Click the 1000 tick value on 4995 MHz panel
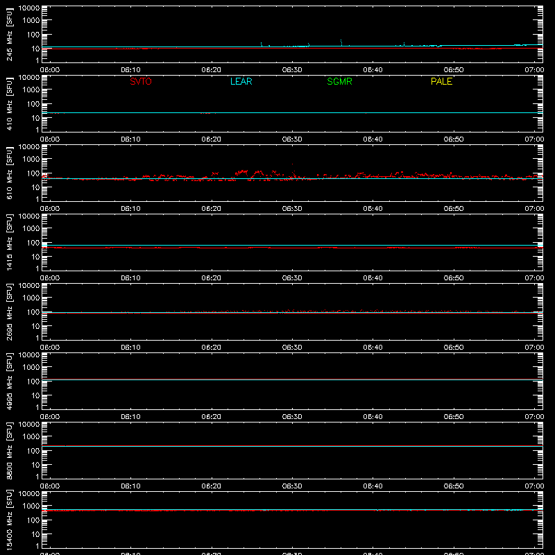The width and height of the screenshot is (555, 555). (31, 368)
